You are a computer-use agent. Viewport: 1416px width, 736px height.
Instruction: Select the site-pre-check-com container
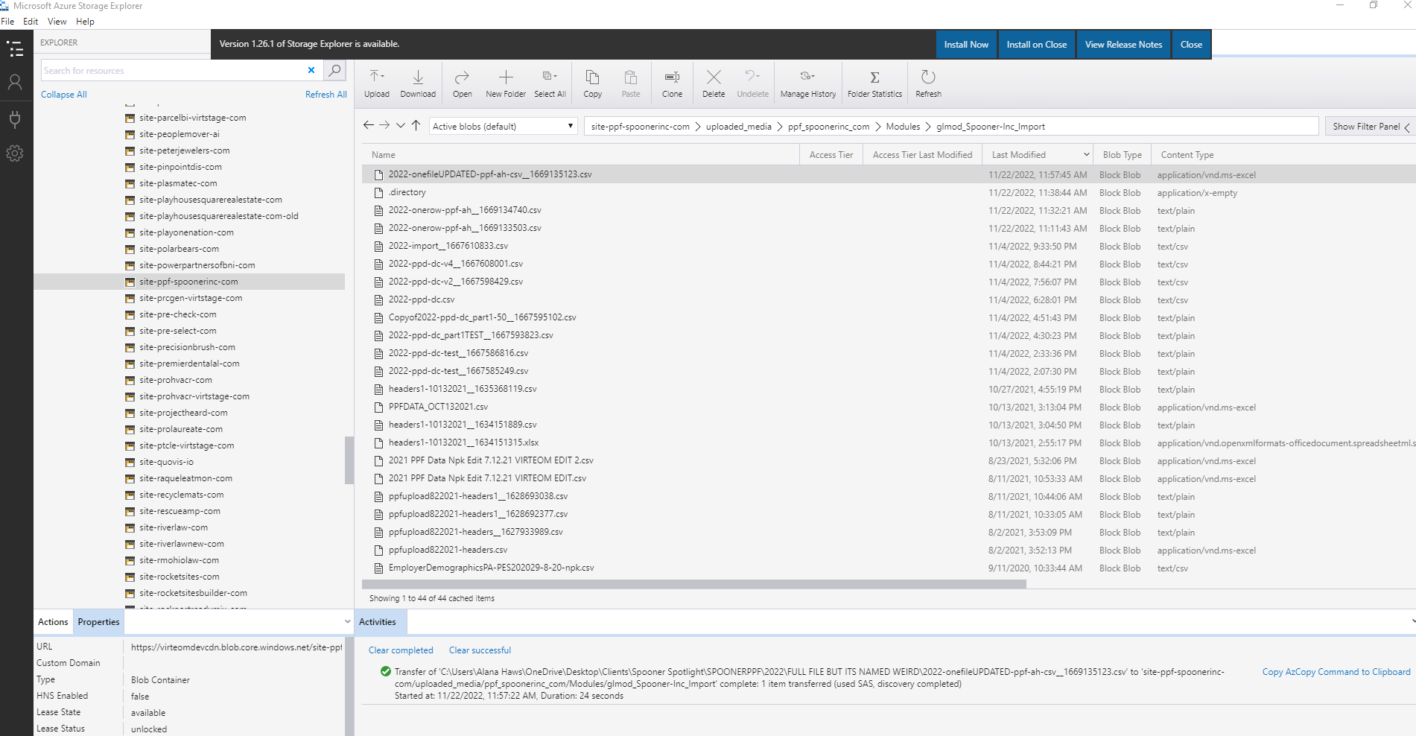(177, 314)
